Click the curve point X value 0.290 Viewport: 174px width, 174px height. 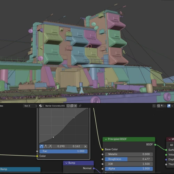(61, 147)
